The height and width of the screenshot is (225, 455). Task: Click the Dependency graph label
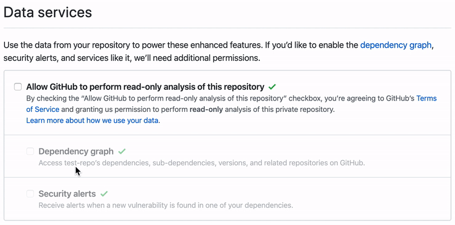(x=76, y=151)
